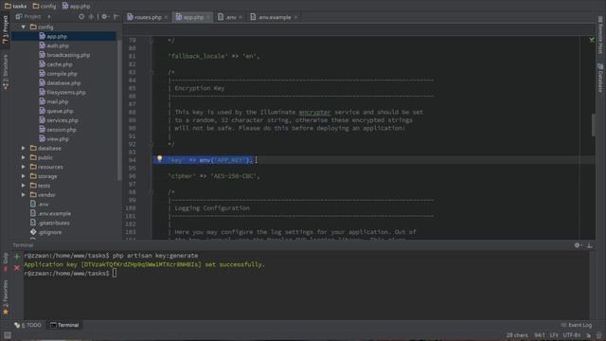Open services.php file
This screenshot has height=341, width=606.
click(59, 120)
